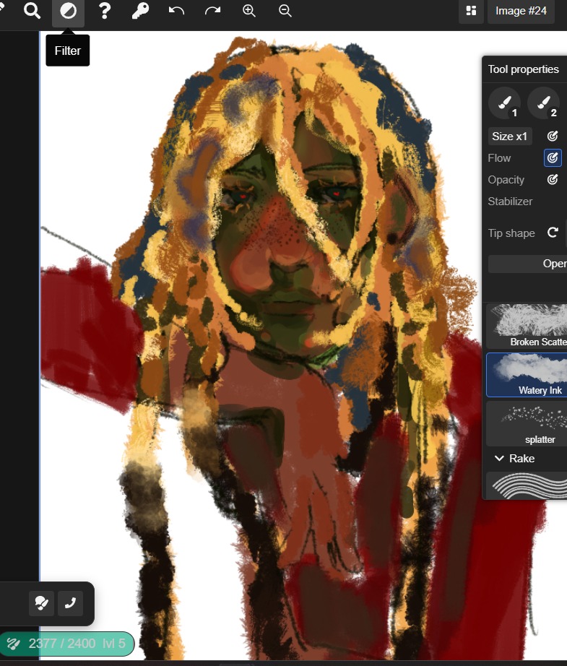Open the Image #24 title button
Image resolution: width=567 pixels, height=666 pixels.
coord(521,11)
